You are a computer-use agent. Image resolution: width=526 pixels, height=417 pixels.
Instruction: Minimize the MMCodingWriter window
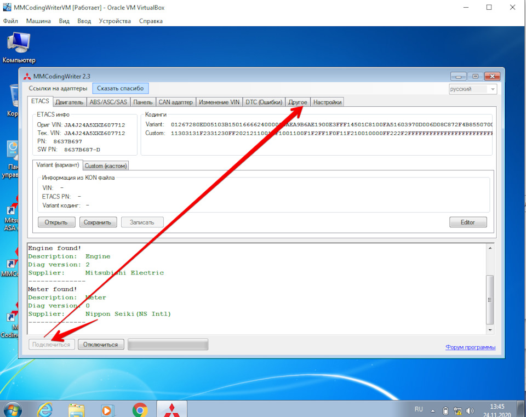click(x=458, y=77)
